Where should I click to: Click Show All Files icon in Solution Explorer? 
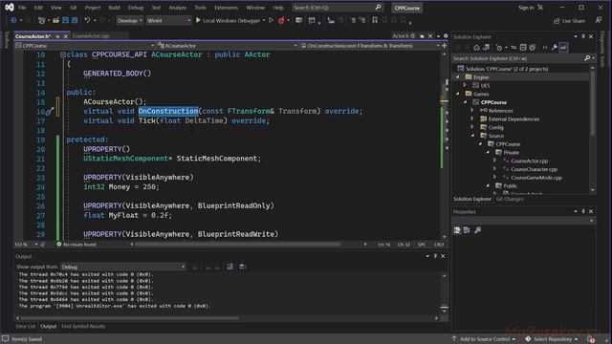(533, 48)
